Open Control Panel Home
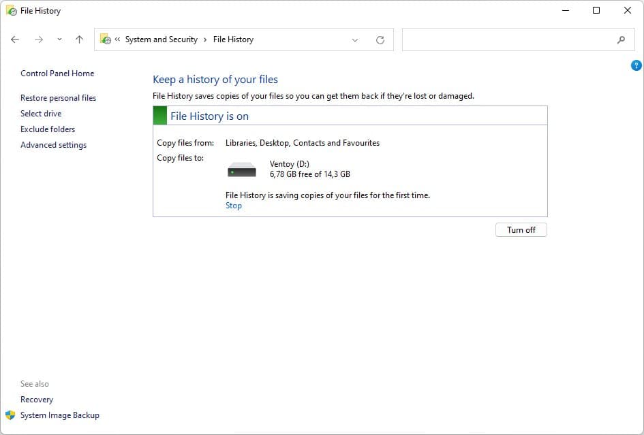This screenshot has width=644, height=435. [57, 74]
